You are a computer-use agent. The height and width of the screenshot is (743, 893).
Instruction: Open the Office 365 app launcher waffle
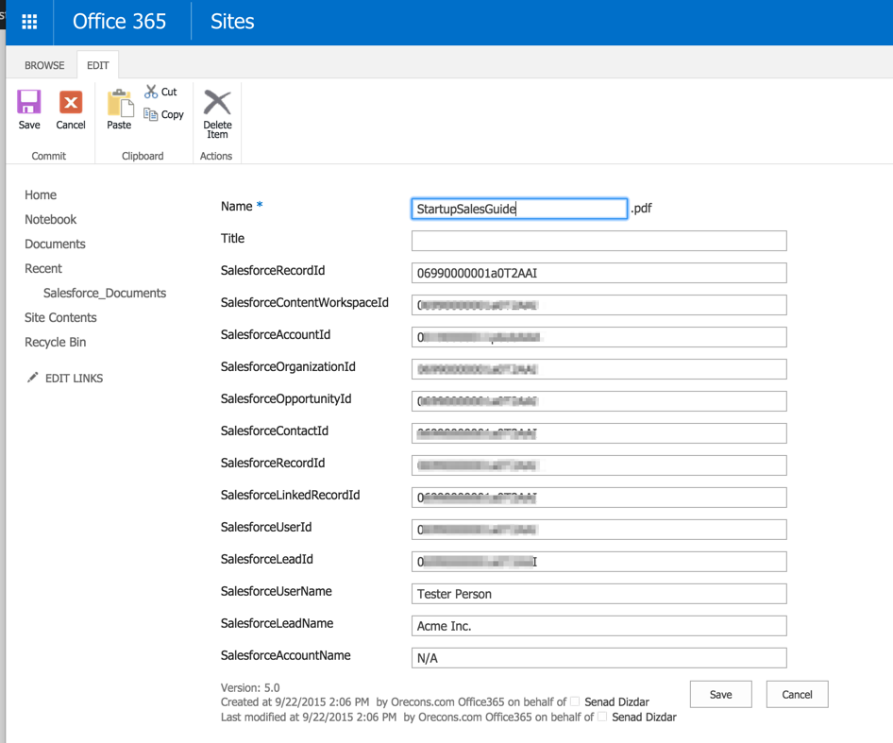[28, 22]
